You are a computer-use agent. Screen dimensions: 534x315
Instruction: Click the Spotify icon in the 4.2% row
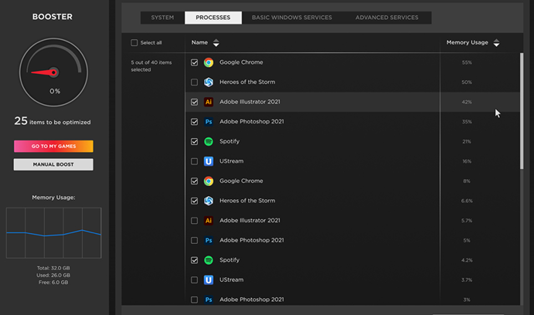(x=208, y=260)
